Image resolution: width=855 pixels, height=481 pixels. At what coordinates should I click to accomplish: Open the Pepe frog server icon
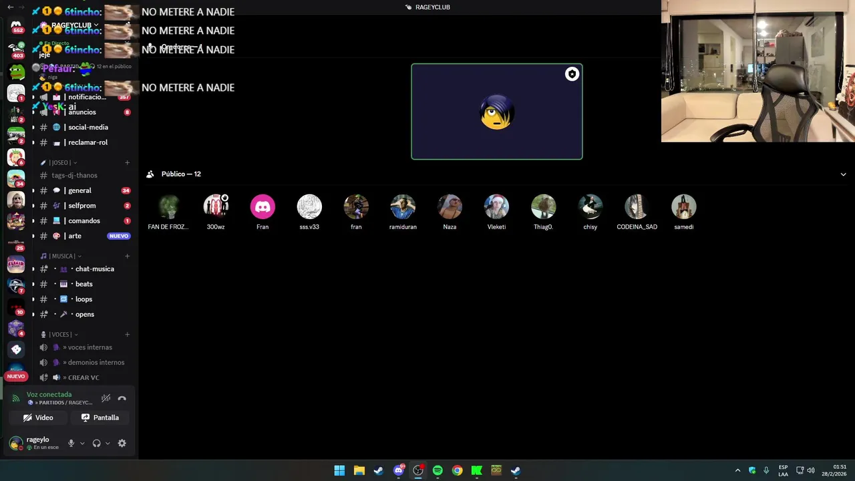click(x=16, y=70)
